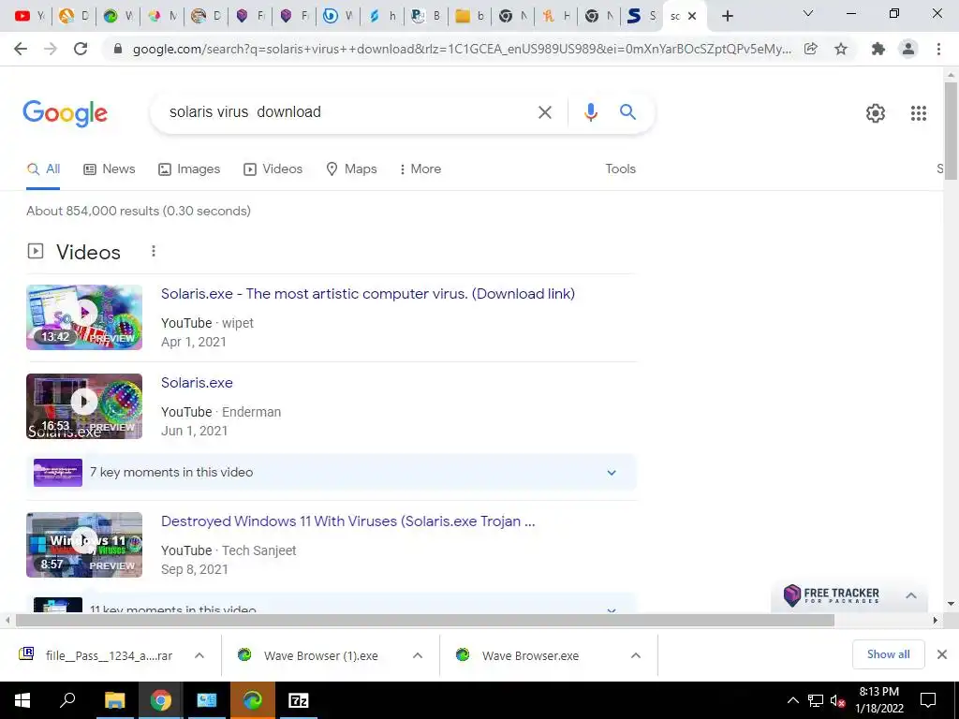Open Google apps grid

click(x=918, y=113)
